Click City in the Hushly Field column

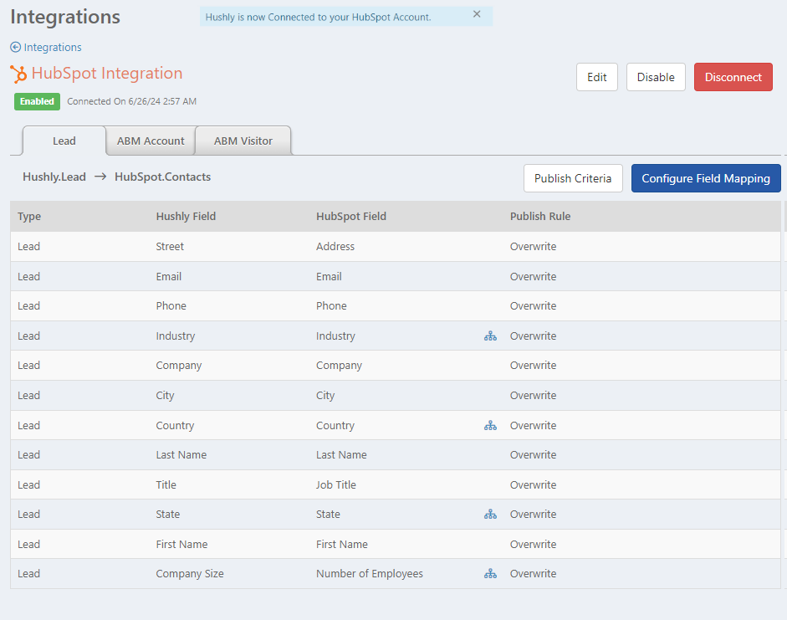(x=165, y=396)
